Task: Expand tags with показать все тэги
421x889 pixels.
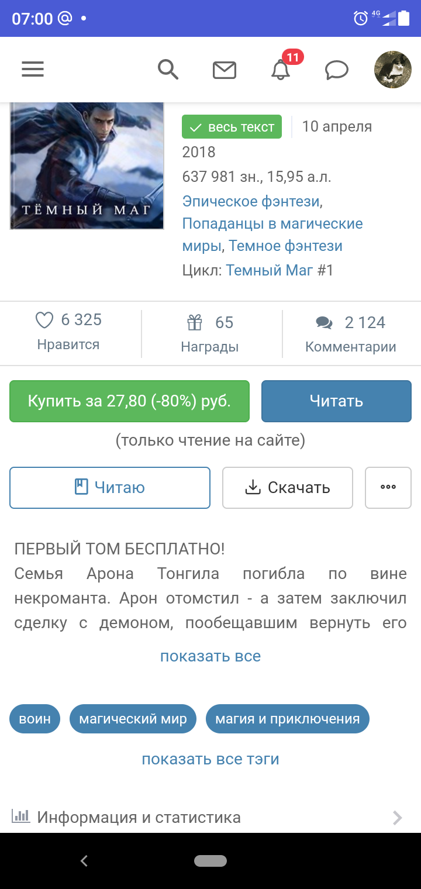Action: (210, 759)
